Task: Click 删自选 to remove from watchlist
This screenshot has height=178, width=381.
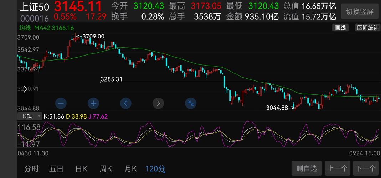Action: click(307, 168)
